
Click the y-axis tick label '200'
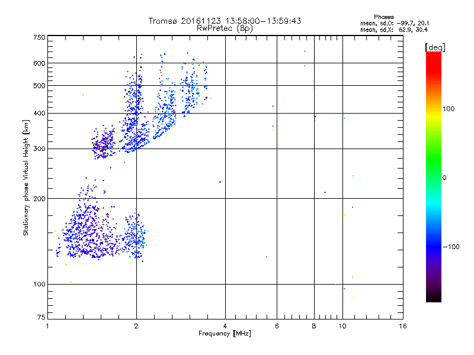tap(39, 199)
